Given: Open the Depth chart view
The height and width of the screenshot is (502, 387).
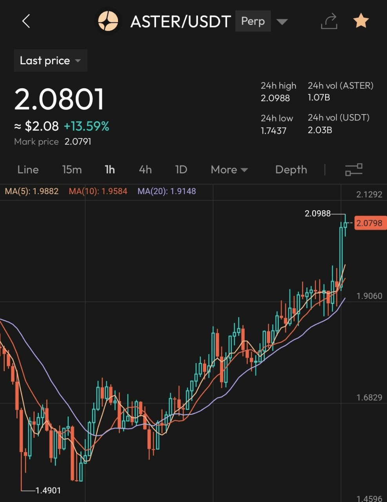Looking at the screenshot, I should (x=291, y=169).
